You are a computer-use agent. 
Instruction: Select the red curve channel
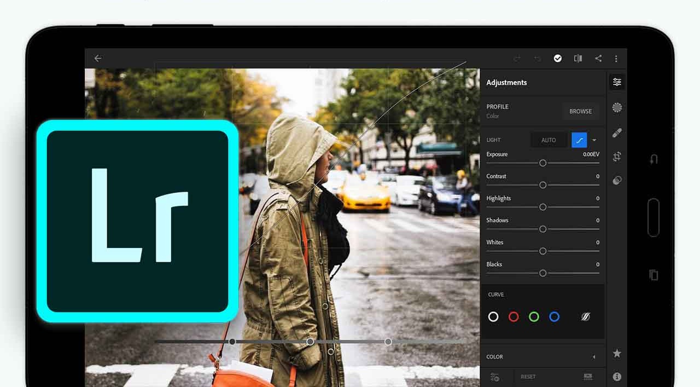click(x=514, y=316)
